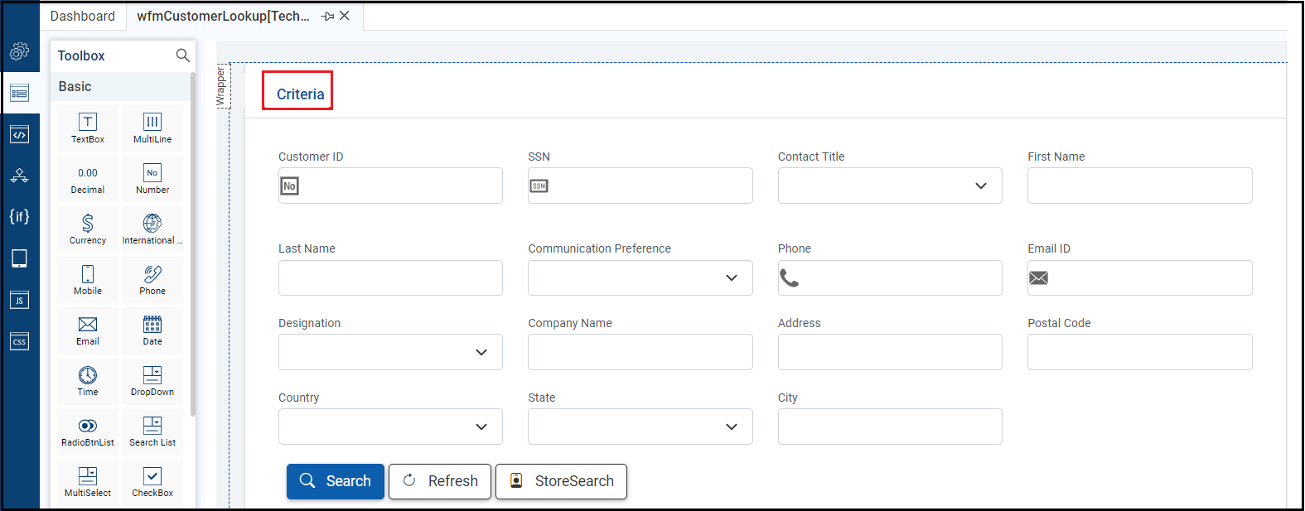Click the Toolbox search magnifier icon

tap(183, 55)
